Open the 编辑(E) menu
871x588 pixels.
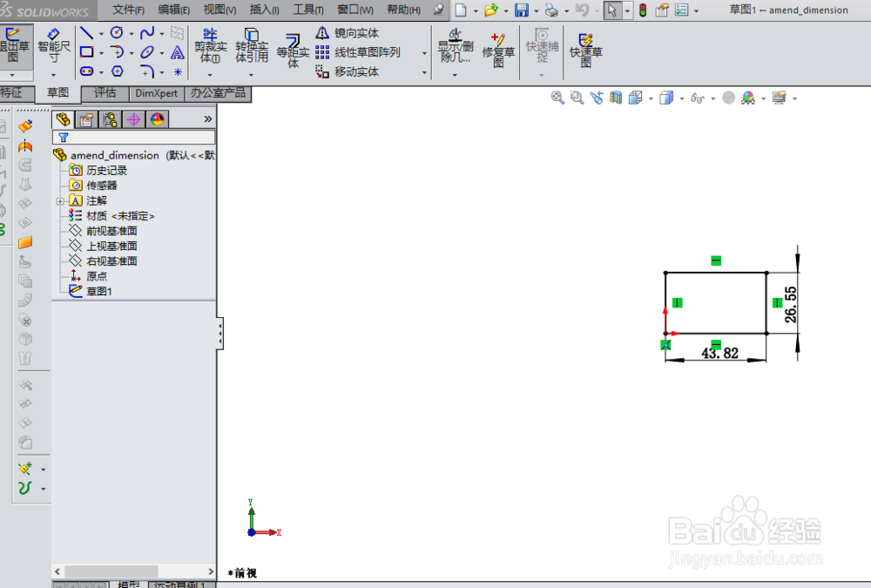(174, 10)
